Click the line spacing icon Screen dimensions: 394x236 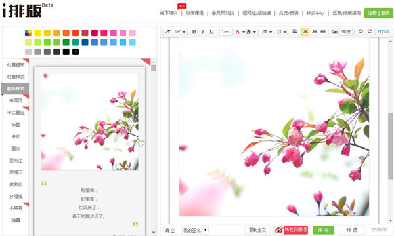point(265,31)
